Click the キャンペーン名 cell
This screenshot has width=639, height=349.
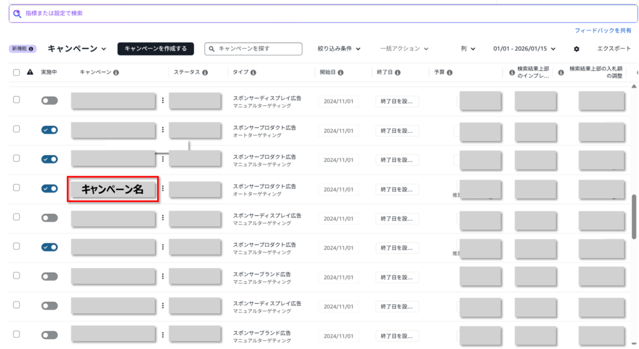[113, 189]
